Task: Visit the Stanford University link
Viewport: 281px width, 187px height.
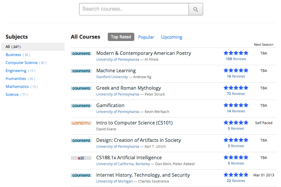Action: (112, 77)
